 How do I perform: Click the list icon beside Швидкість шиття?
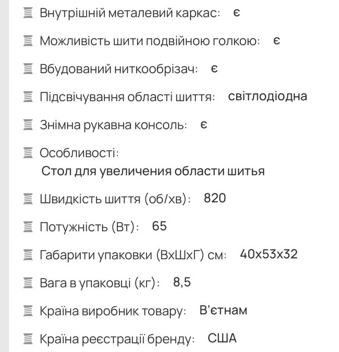click(28, 198)
